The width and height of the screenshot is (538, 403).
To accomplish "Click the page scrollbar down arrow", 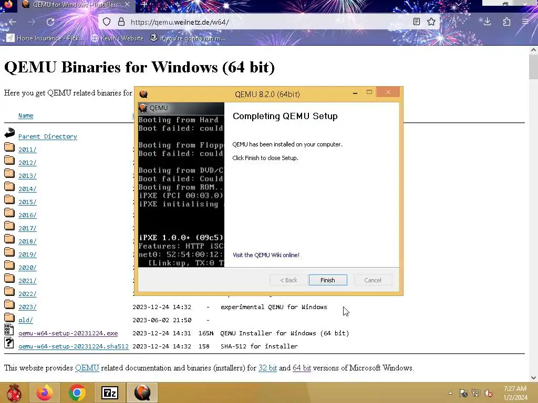I will [533, 377].
